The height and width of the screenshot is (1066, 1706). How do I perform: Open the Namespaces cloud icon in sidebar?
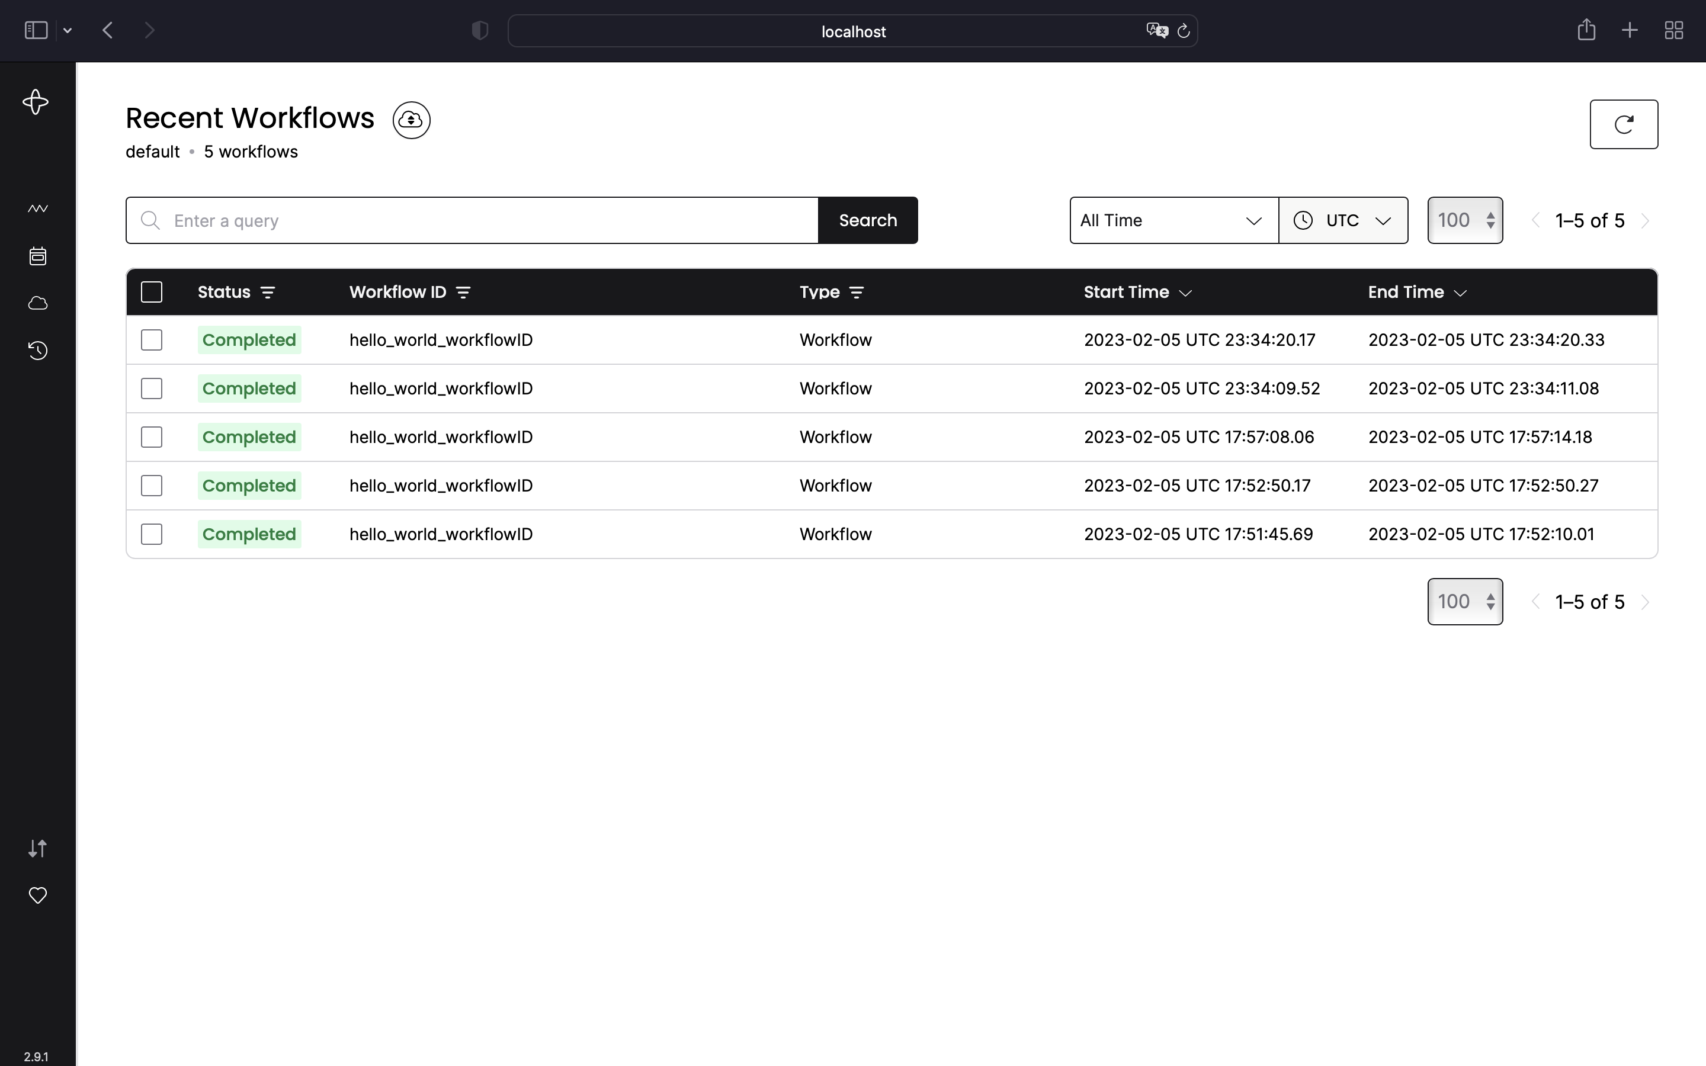37,303
